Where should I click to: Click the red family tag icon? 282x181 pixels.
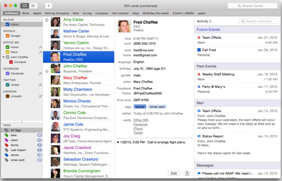coord(7,145)
